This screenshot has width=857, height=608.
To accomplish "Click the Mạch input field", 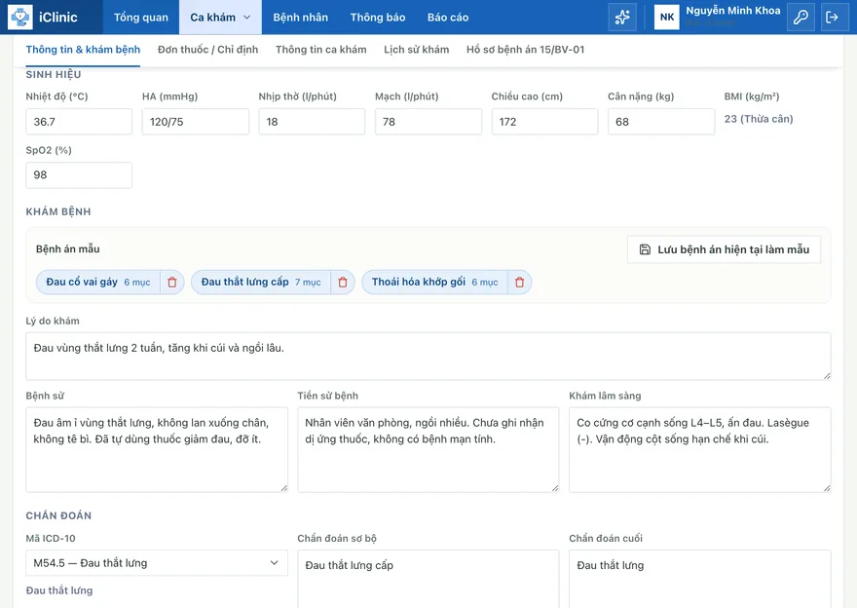I will click(x=428, y=122).
